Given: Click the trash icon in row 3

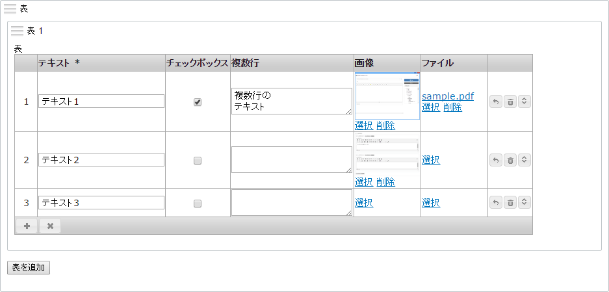Looking at the screenshot, I should 510,202.
